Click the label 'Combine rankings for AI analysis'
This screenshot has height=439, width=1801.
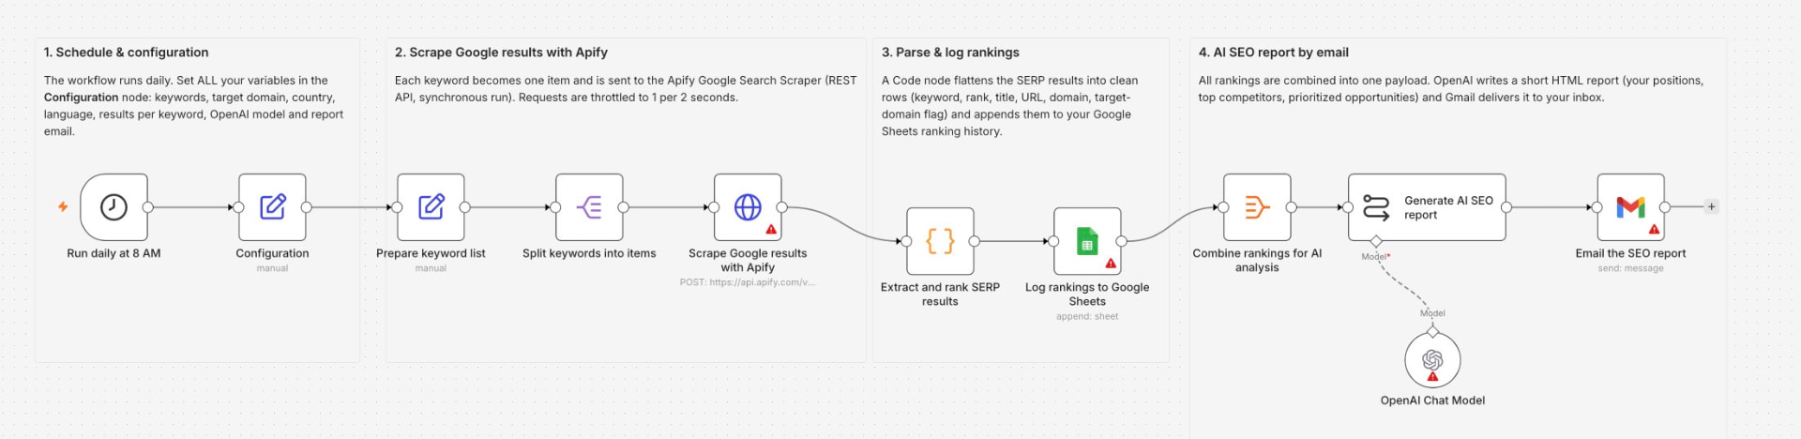point(1257,260)
